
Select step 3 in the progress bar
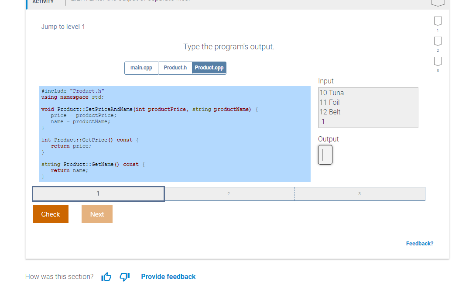pos(359,193)
